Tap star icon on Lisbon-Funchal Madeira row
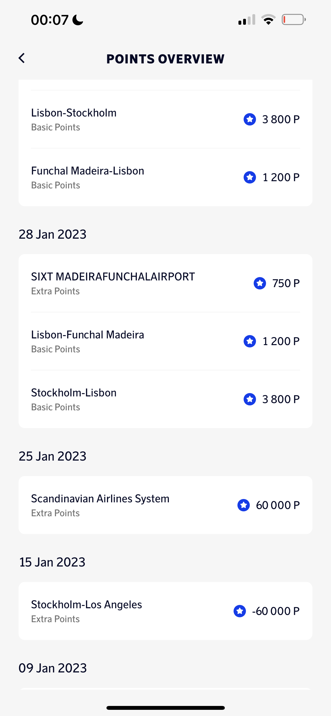The width and height of the screenshot is (331, 716). pyautogui.click(x=250, y=341)
